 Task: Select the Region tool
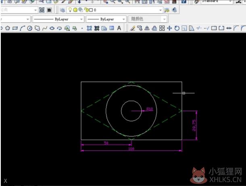(104, 28)
